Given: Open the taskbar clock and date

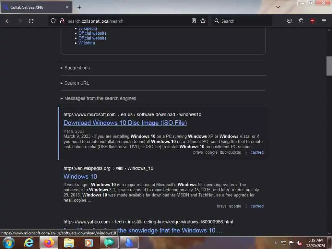Looking at the screenshot, I should pos(315,243).
